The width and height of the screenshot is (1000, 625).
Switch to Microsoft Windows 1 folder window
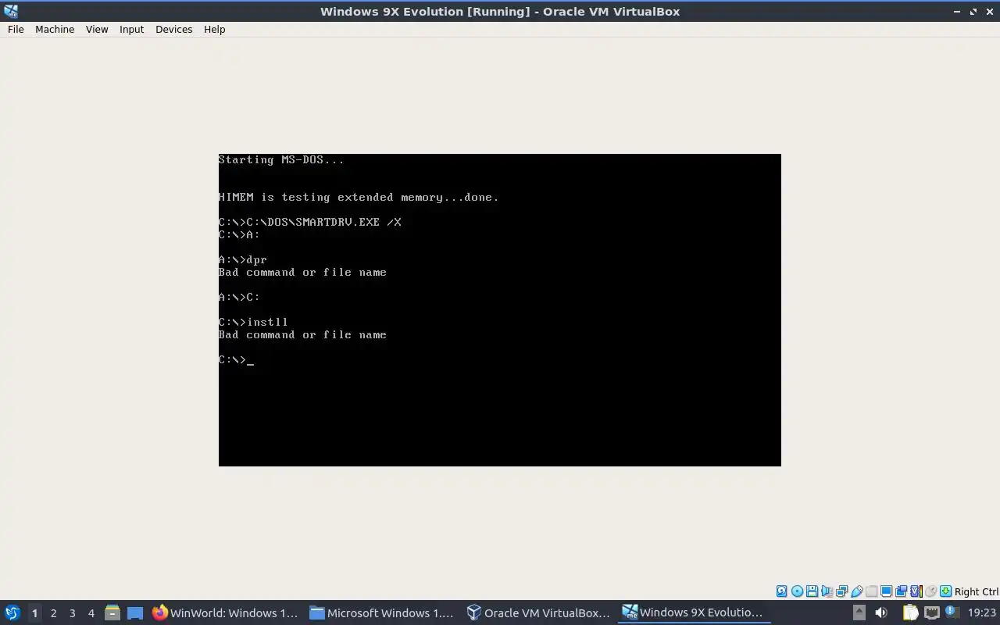pyautogui.click(x=382, y=612)
